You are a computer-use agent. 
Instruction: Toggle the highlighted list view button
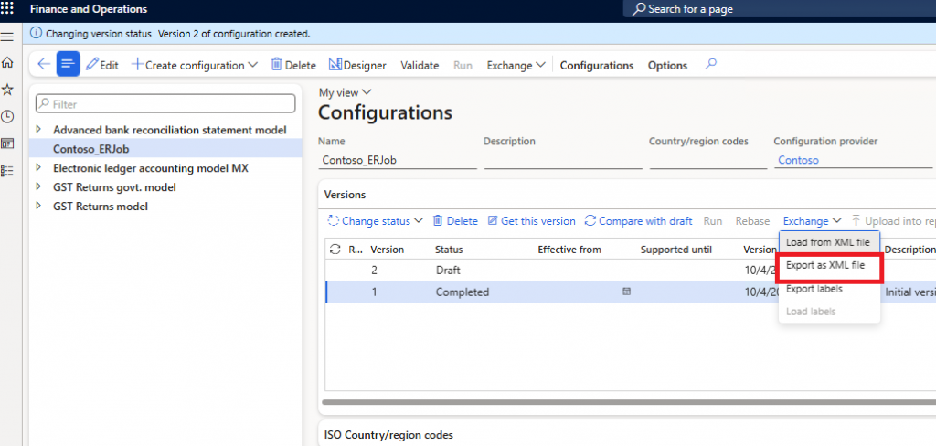click(69, 65)
